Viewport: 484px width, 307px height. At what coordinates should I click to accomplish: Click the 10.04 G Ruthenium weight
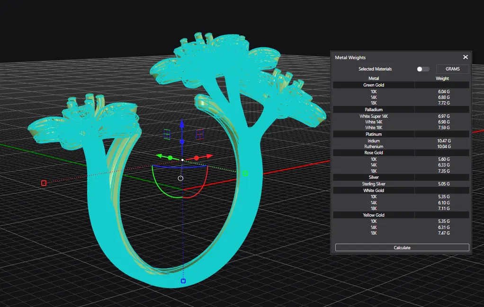[x=444, y=147]
